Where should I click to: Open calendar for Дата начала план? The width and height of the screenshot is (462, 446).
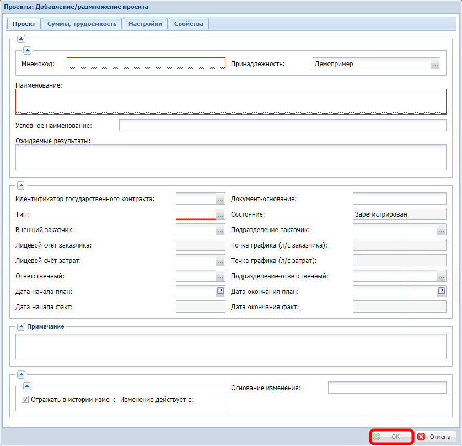pyautogui.click(x=221, y=291)
